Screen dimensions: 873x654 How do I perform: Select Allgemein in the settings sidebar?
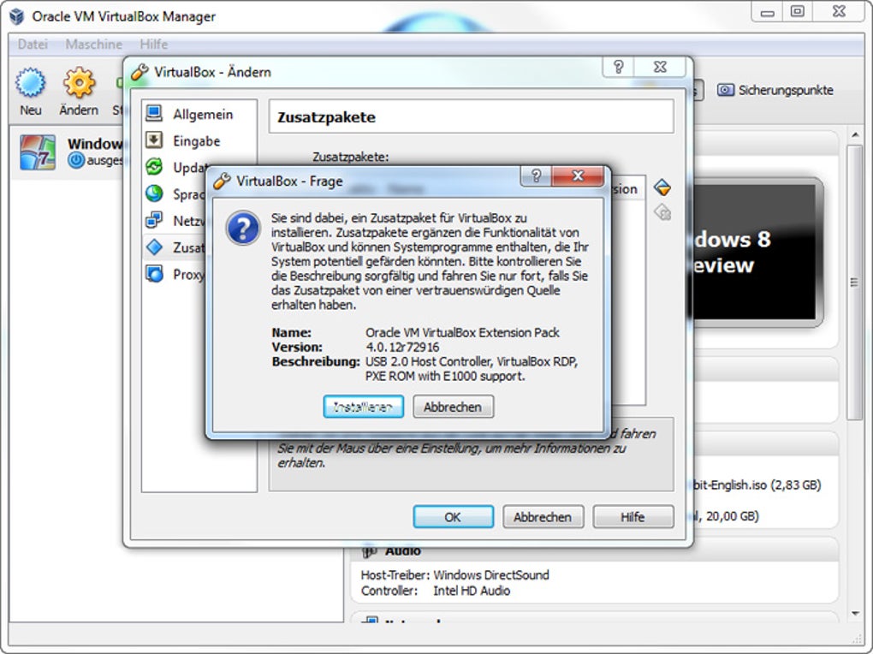point(199,114)
